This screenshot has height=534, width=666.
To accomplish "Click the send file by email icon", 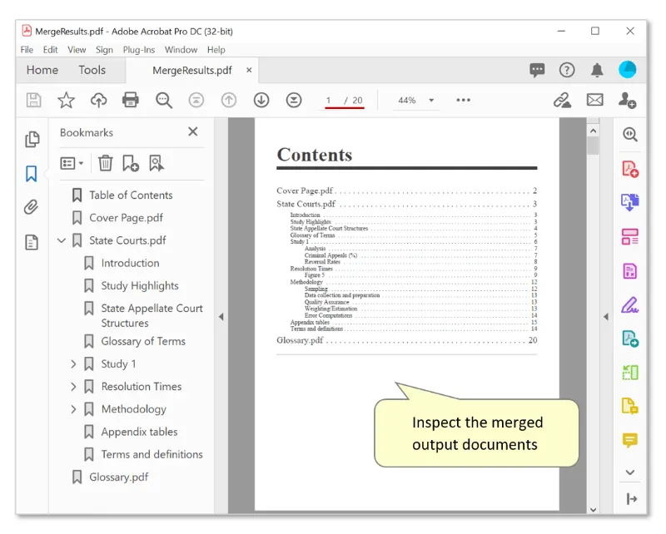I will (x=594, y=101).
